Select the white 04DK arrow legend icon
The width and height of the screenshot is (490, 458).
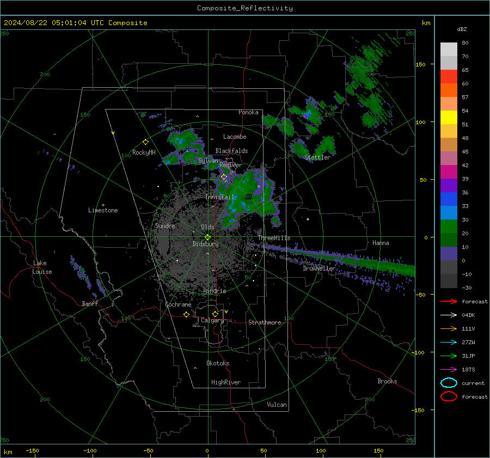(449, 315)
